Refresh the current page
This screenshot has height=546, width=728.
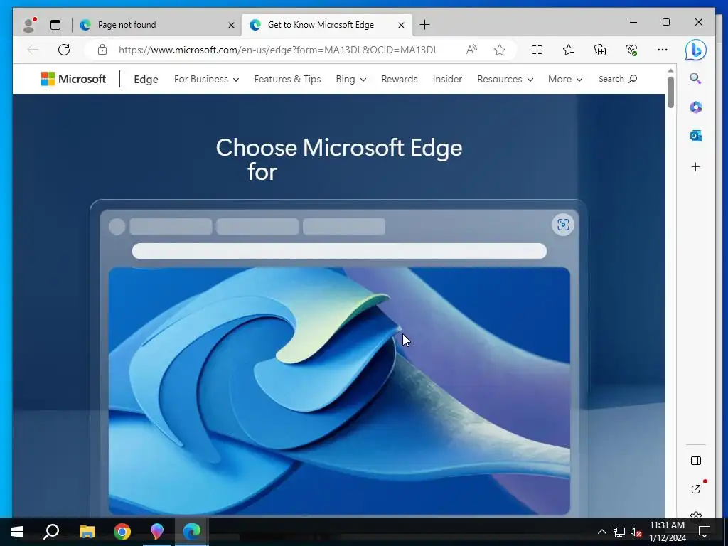click(64, 50)
